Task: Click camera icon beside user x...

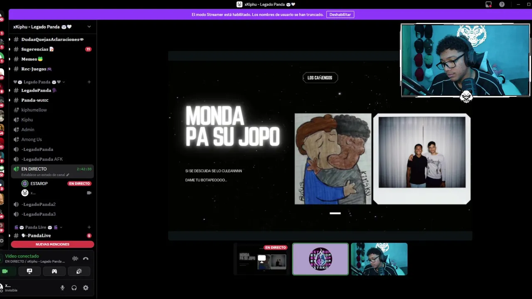Action: 89,193
